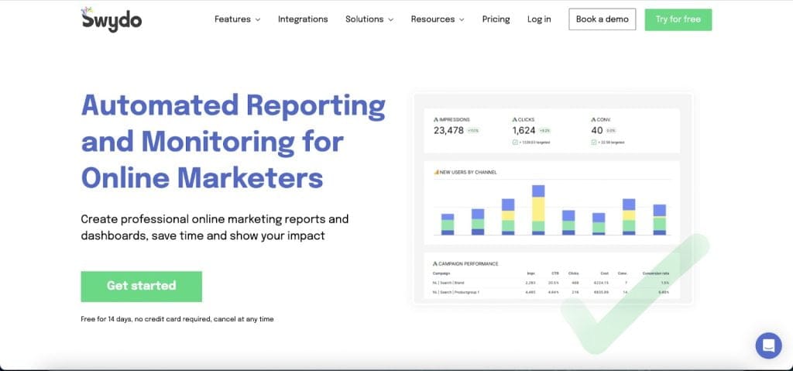Open the Integrations page
The image size is (793, 371).
pos(303,19)
